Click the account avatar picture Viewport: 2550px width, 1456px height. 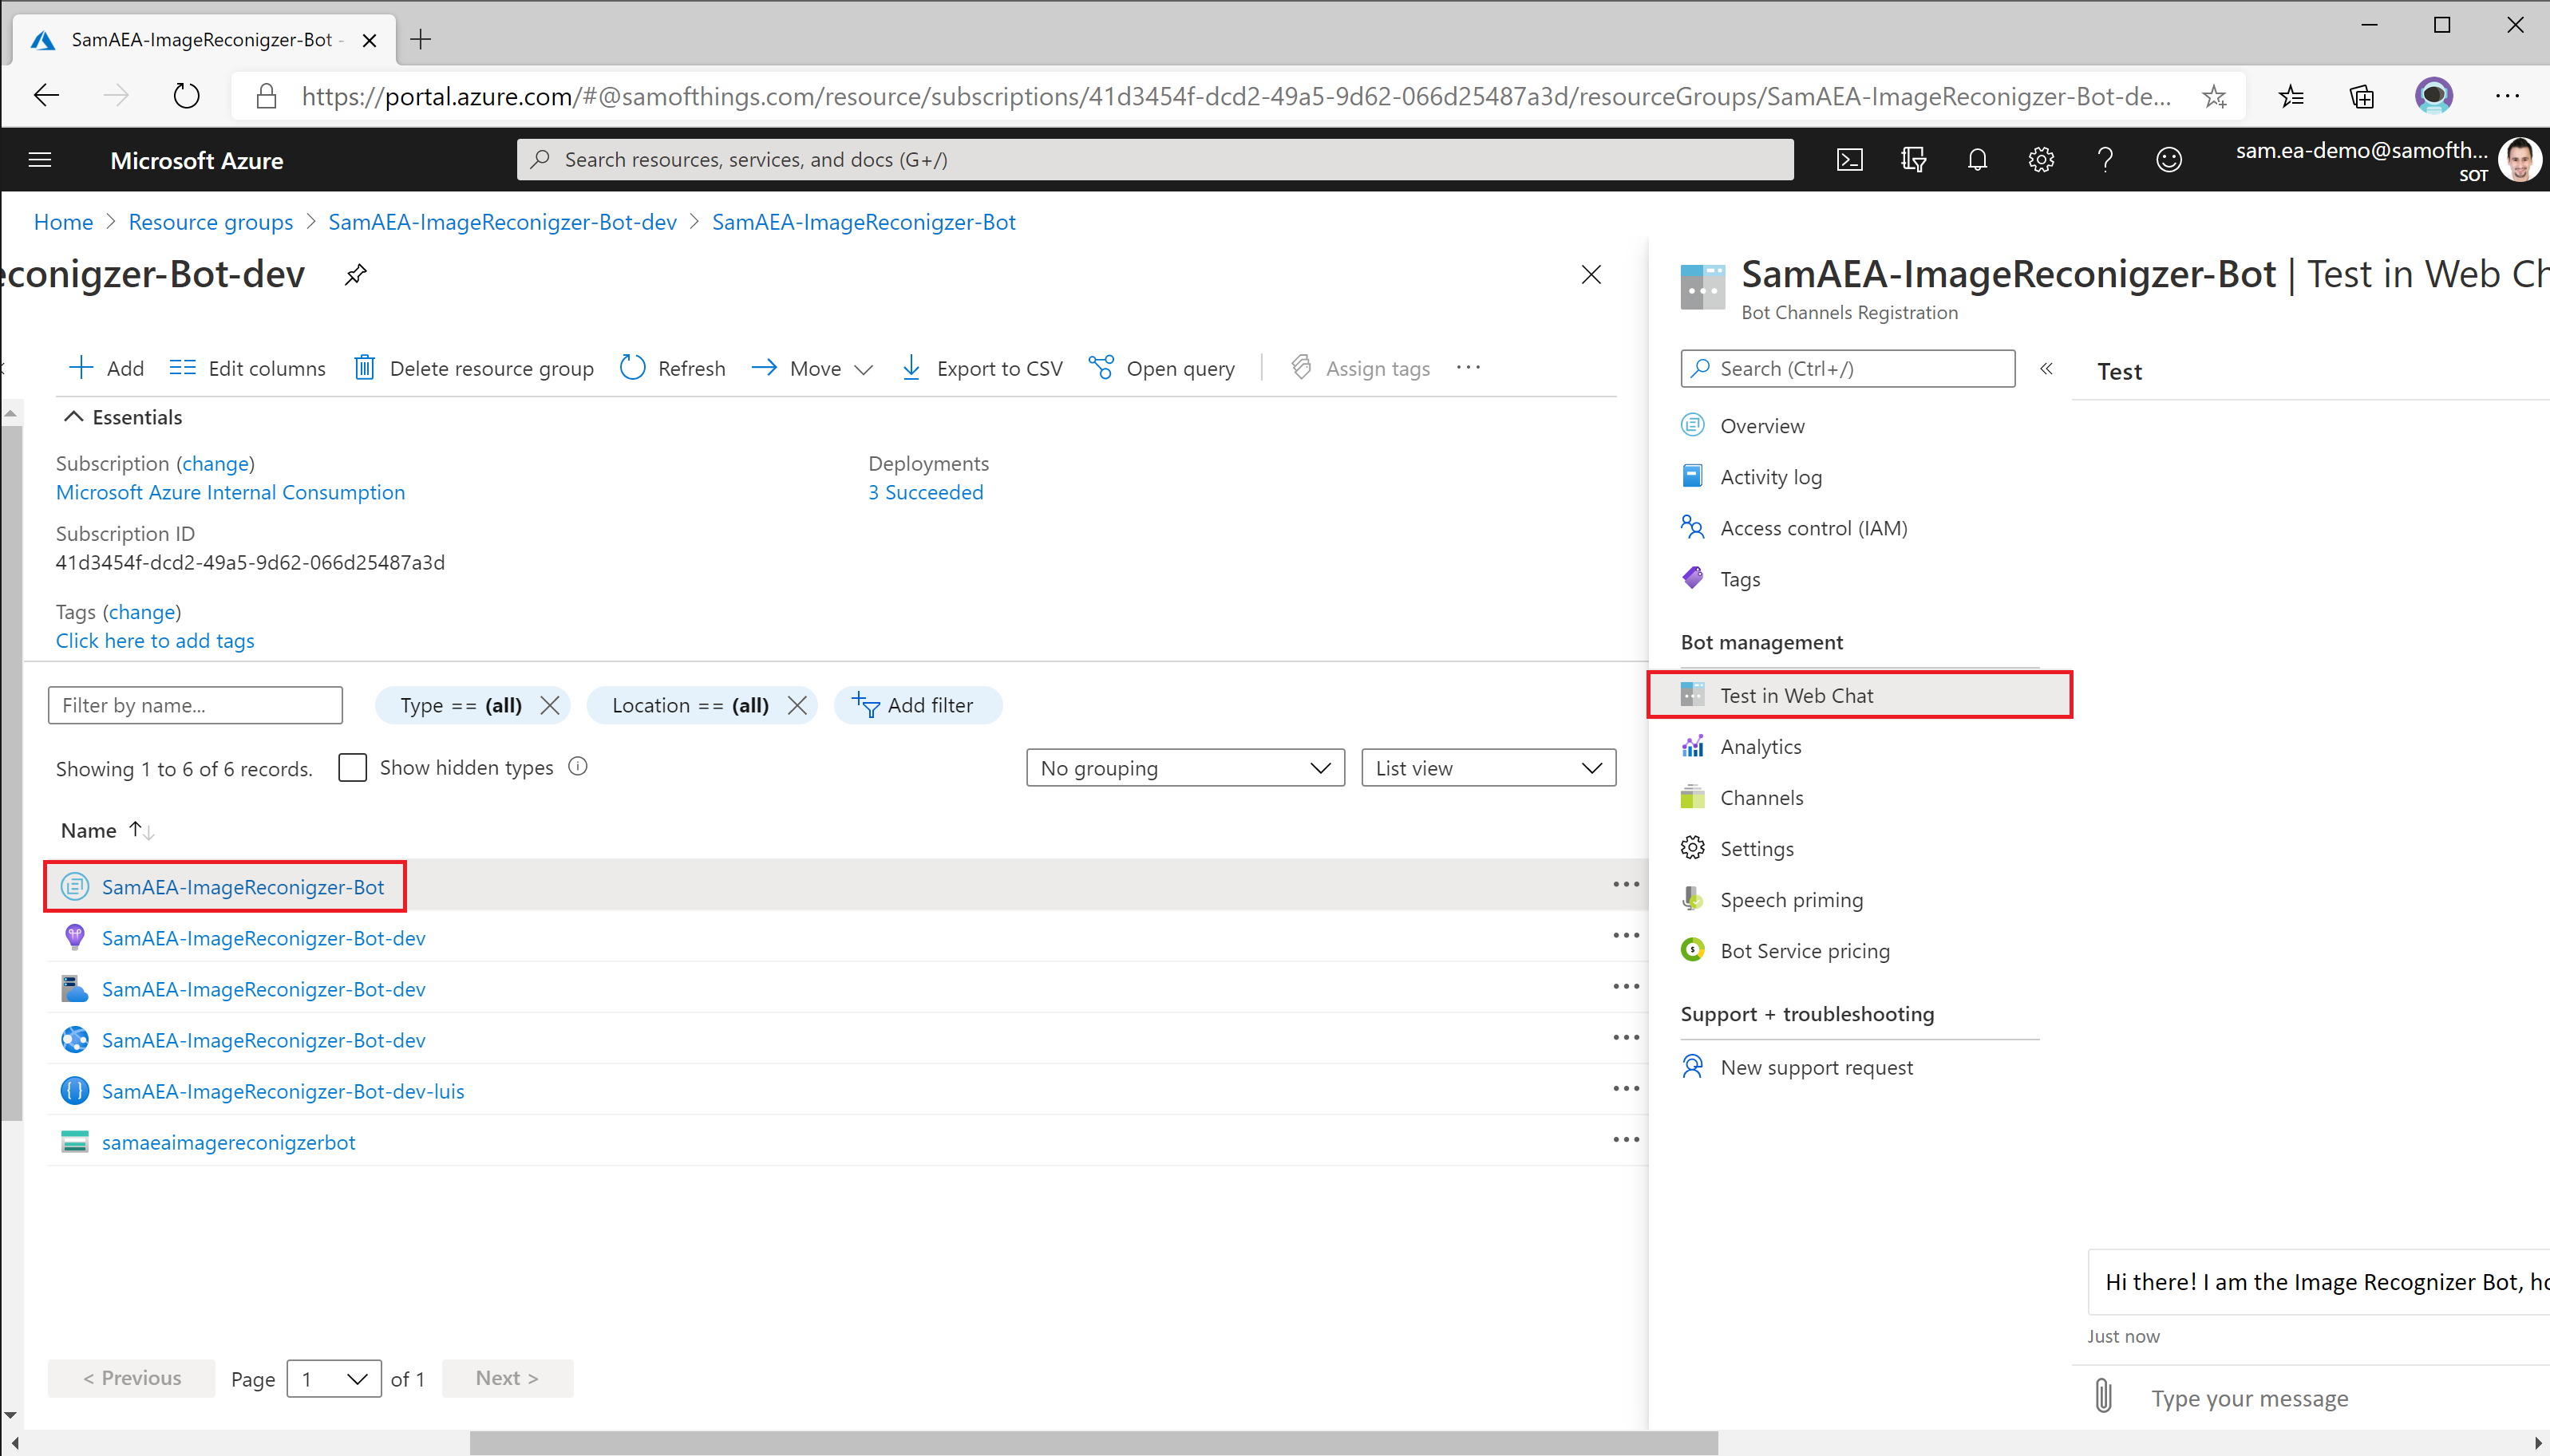pyautogui.click(x=2520, y=160)
